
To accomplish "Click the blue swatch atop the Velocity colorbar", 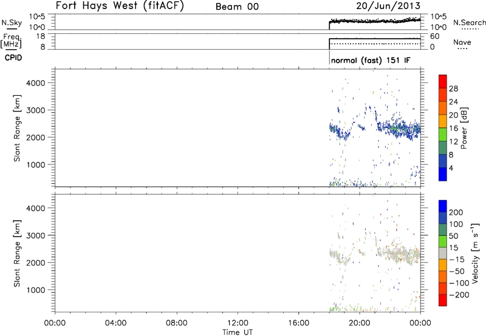I will point(443,206).
